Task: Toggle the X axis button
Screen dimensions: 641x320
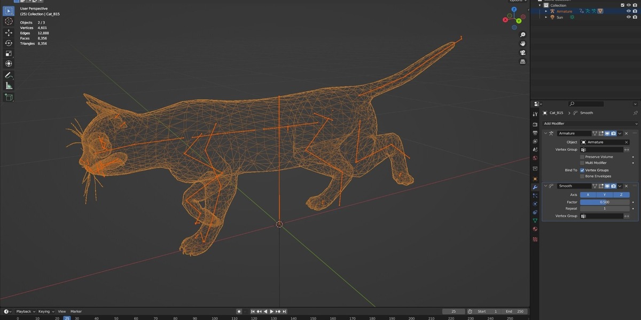Action: (x=588, y=195)
